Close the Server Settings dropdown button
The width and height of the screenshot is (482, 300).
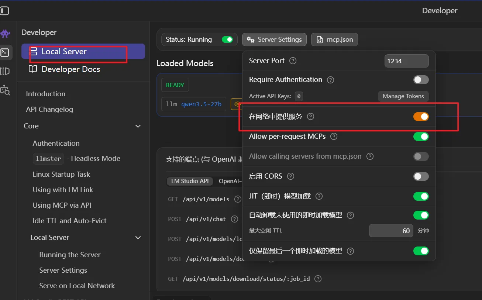point(274,39)
